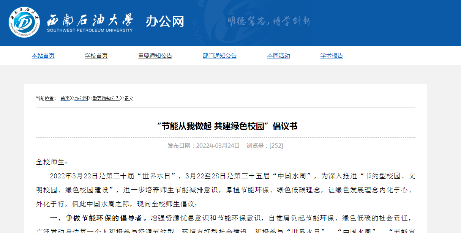Viewport: 461px width, 233px height.
Task: Click the article title 节能从我做起 共建绿色校园
Action: [227, 126]
